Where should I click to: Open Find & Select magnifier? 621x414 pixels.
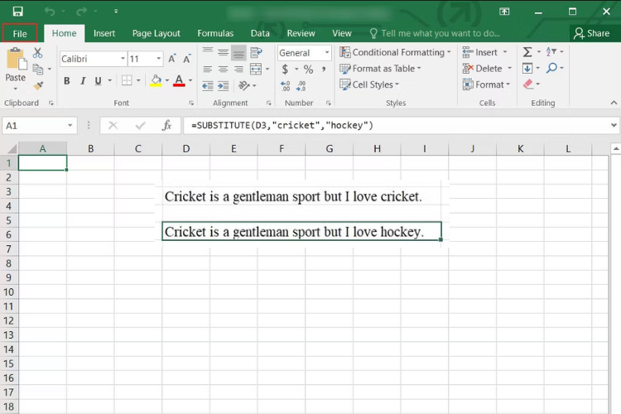pyautogui.click(x=551, y=68)
